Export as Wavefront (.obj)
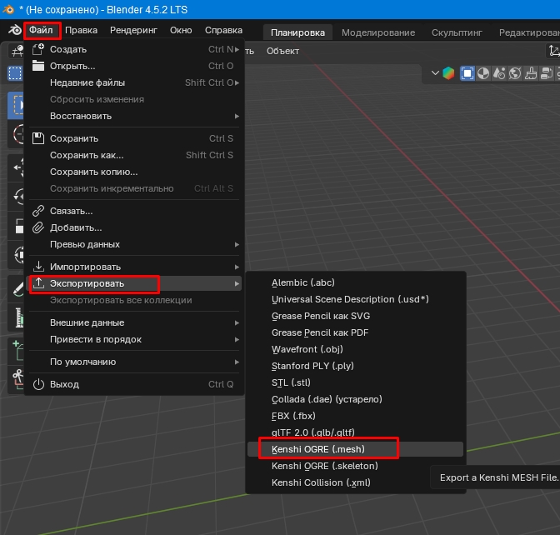 point(355,349)
